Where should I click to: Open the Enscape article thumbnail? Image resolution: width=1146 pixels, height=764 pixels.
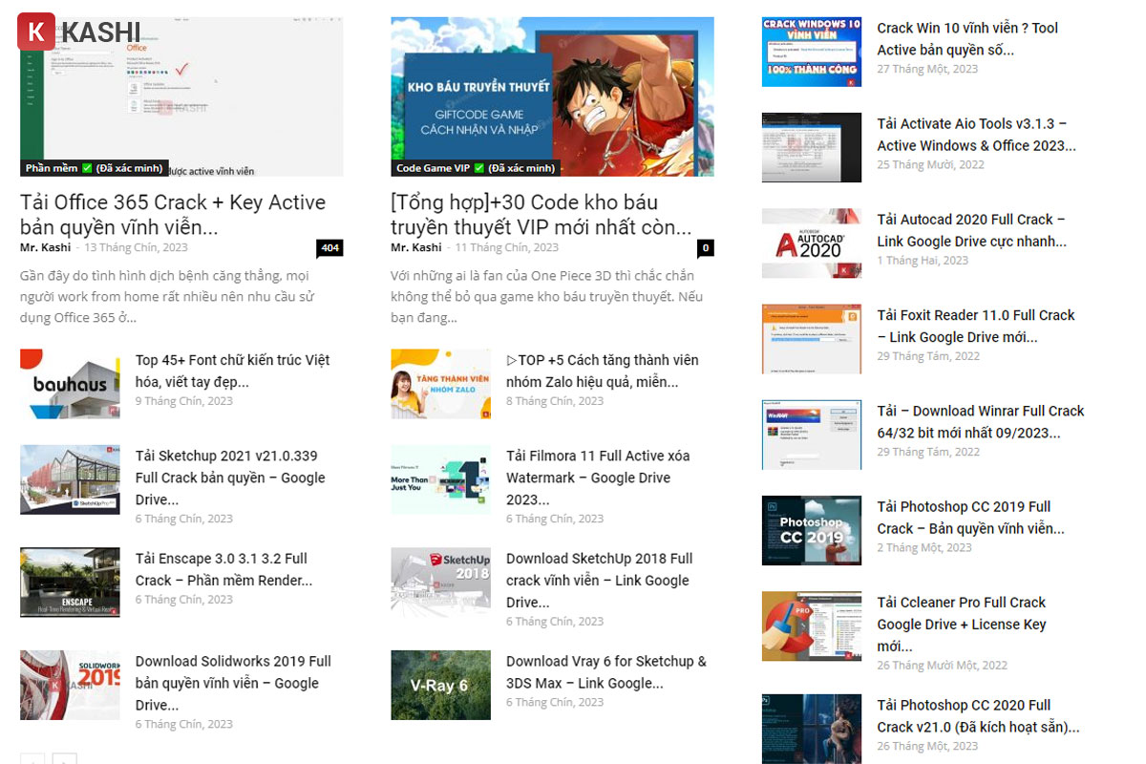(x=70, y=583)
